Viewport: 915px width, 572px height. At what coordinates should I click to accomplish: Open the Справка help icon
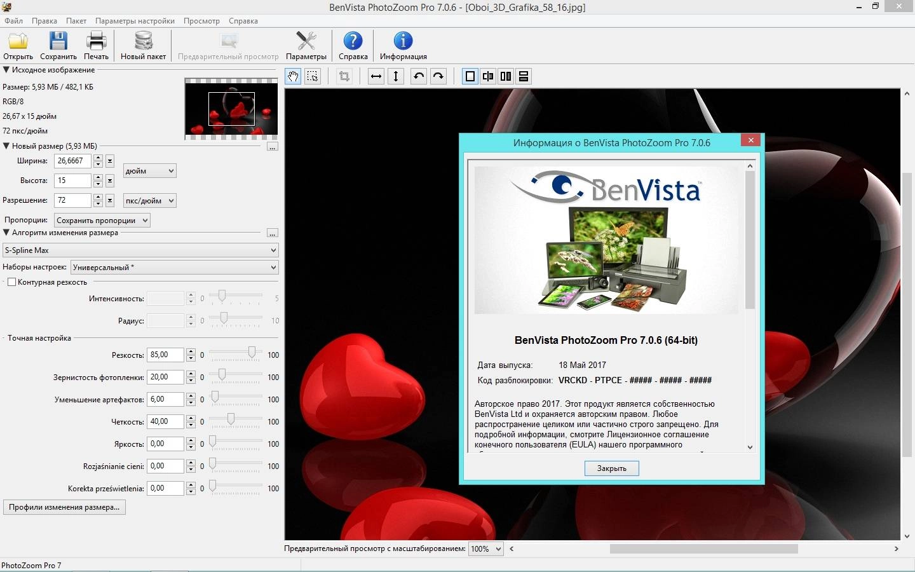pyautogui.click(x=353, y=46)
